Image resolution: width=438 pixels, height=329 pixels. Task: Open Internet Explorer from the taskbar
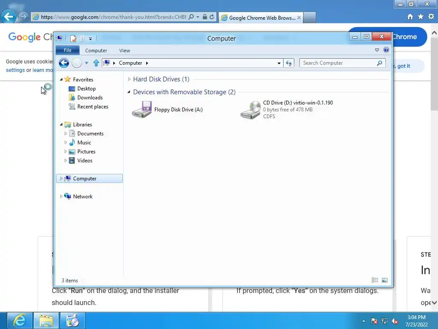[x=20, y=320]
